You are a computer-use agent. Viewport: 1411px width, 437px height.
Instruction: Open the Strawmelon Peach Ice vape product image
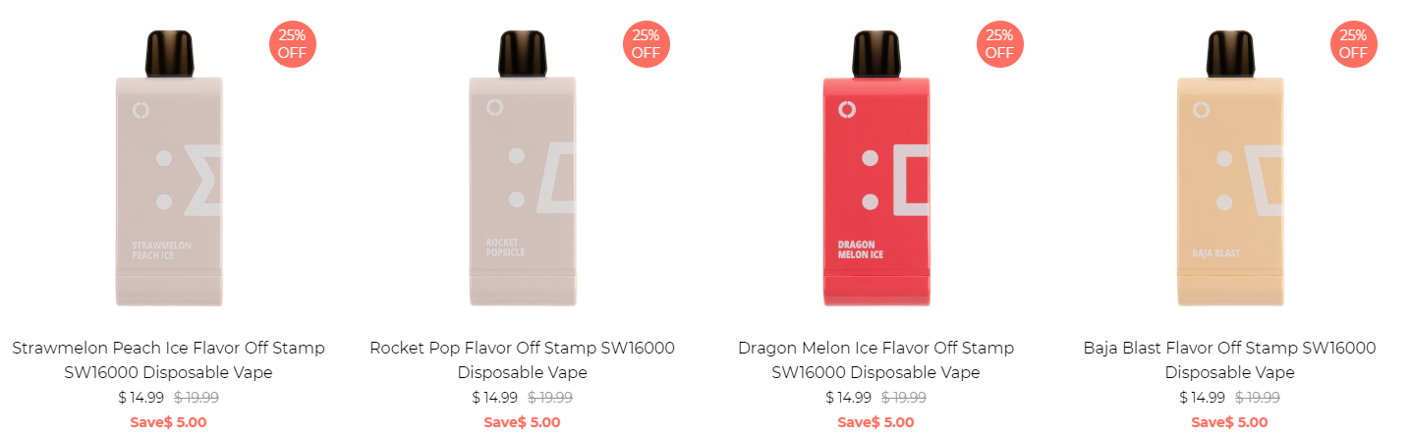[x=168, y=169]
